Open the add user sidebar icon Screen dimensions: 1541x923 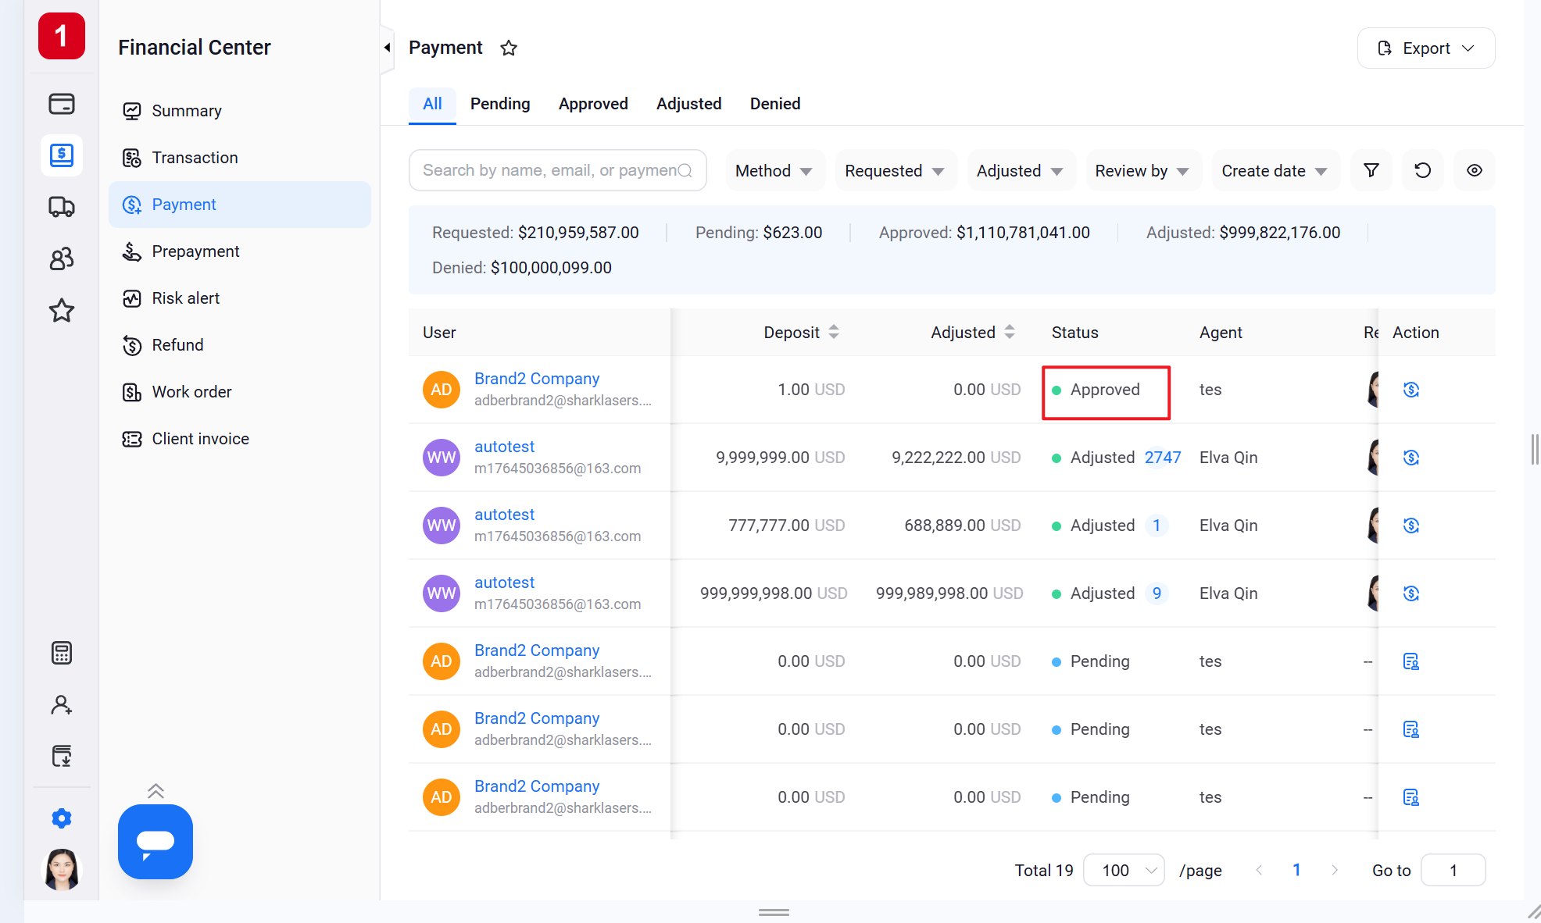click(x=62, y=705)
